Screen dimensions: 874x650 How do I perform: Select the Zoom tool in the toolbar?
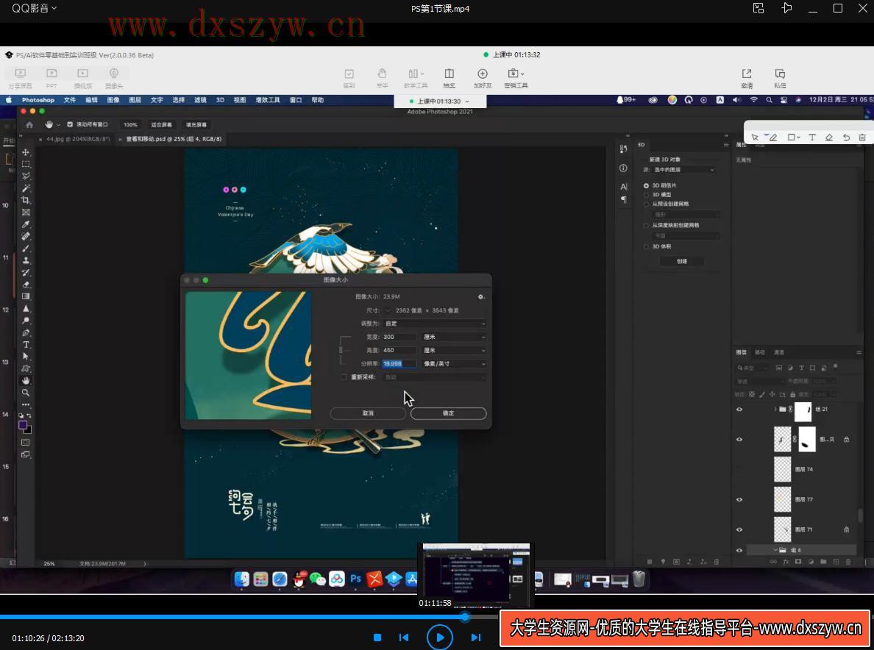[26, 393]
